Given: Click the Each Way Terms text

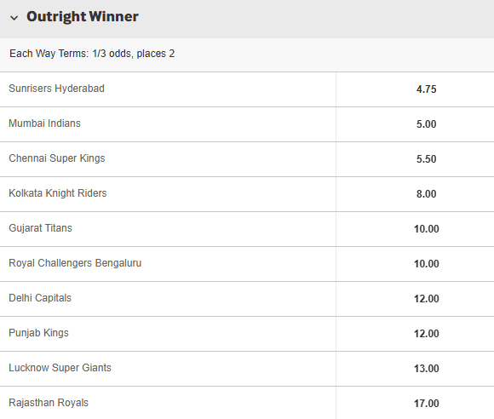Looking at the screenshot, I should [x=92, y=54].
